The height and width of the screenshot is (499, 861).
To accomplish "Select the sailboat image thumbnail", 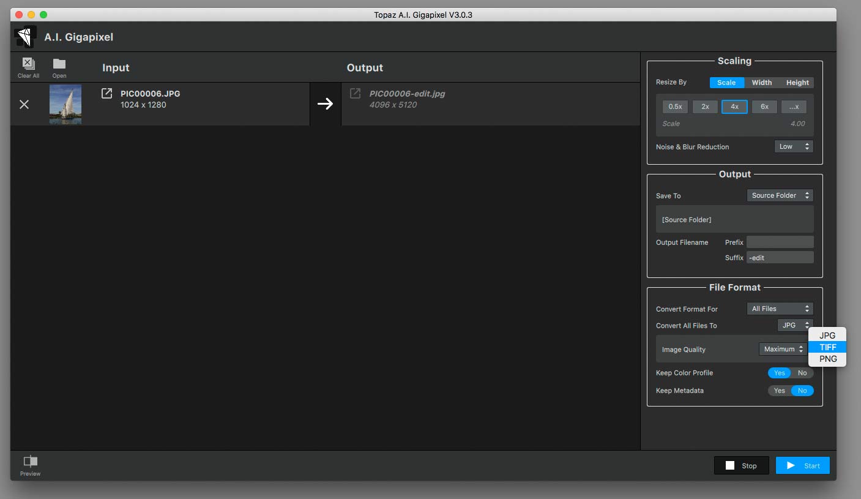I will click(65, 105).
